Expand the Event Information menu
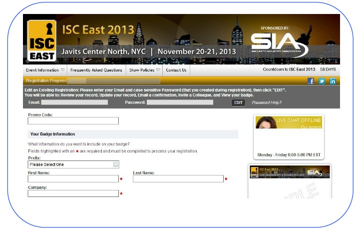The height and width of the screenshot is (230, 364). point(45,70)
